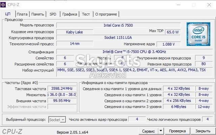This screenshot has height=135, width=216.
Task: Click the 12-way L3 associativity value
Action: (204, 107)
